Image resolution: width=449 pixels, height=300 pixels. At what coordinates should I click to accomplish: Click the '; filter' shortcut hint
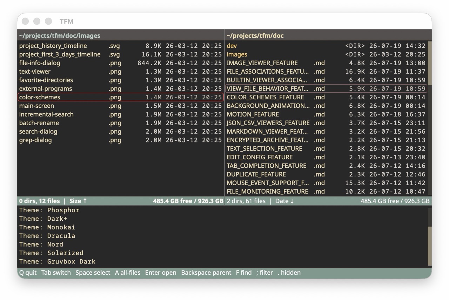[x=264, y=273]
